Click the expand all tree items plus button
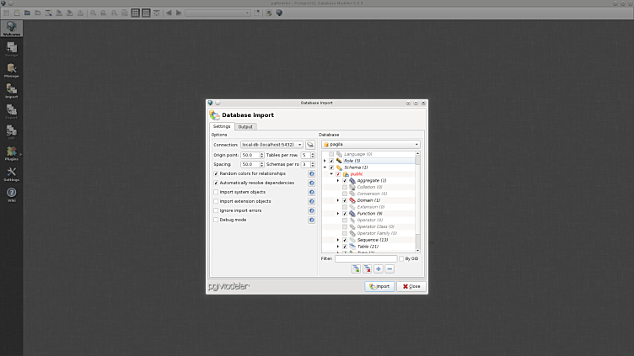 [x=379, y=268]
